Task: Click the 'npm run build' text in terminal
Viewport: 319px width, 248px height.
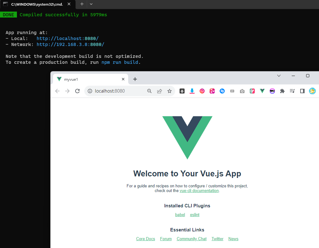Action: [120, 62]
